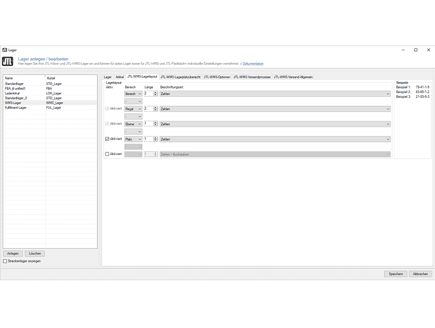The width and height of the screenshot is (435, 328).
Task: Click Anlegen to create a warehouse
Action: click(x=13, y=253)
